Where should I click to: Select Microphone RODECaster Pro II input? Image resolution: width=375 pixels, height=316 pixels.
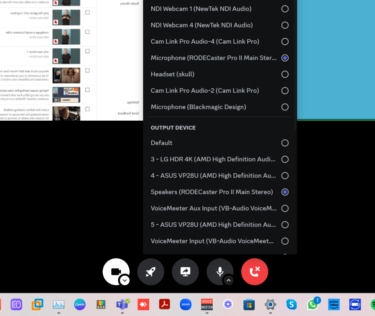pos(219,58)
